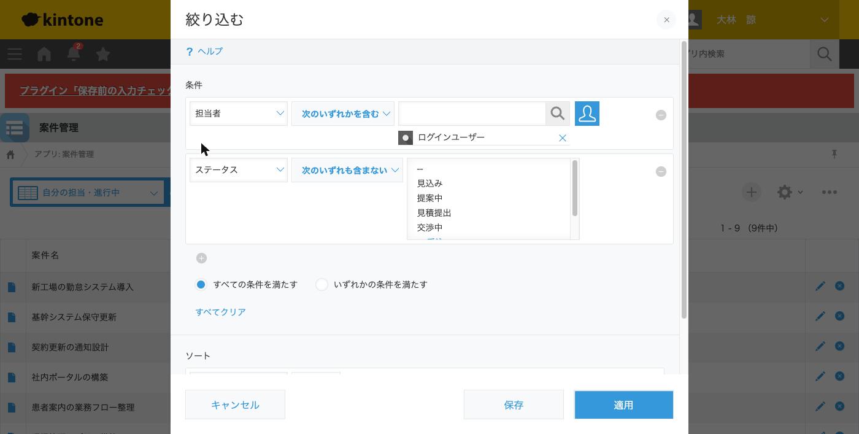
Task: Click the user search magnifier icon
Action: tap(558, 114)
